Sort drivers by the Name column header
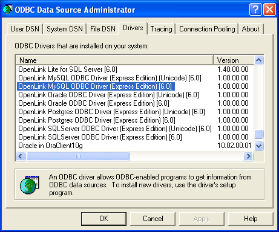This screenshot has height=232, width=279. point(114,60)
